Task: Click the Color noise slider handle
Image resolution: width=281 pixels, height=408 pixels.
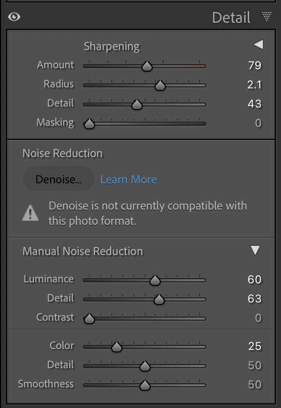Action: click(x=117, y=347)
